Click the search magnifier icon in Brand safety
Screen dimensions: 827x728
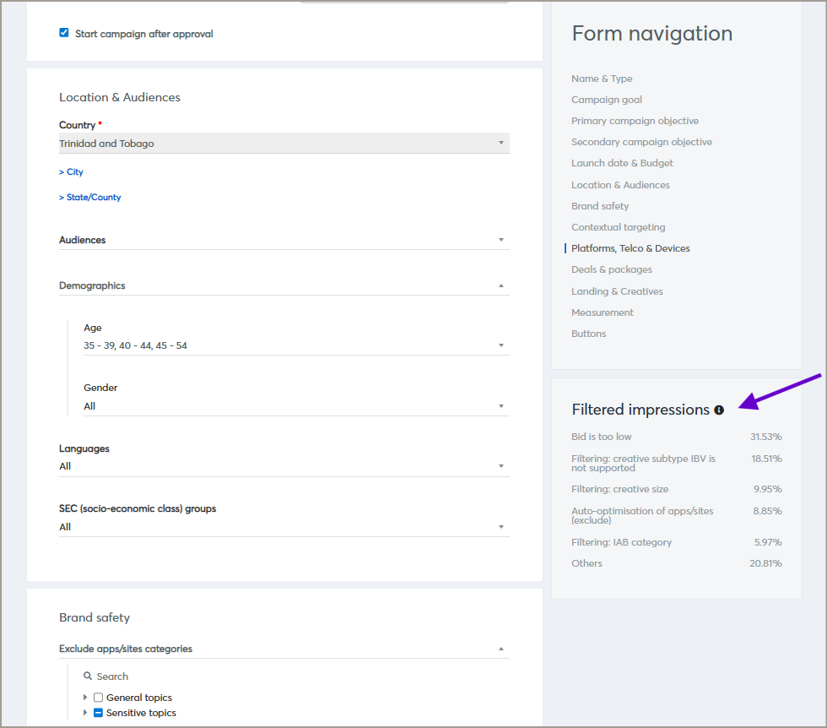coord(88,676)
